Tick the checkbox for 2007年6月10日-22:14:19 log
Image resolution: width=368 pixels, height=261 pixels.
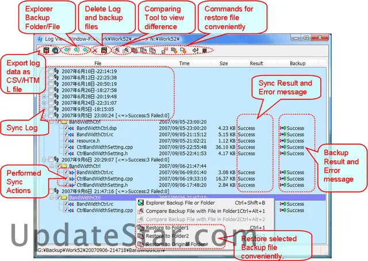[51, 71]
